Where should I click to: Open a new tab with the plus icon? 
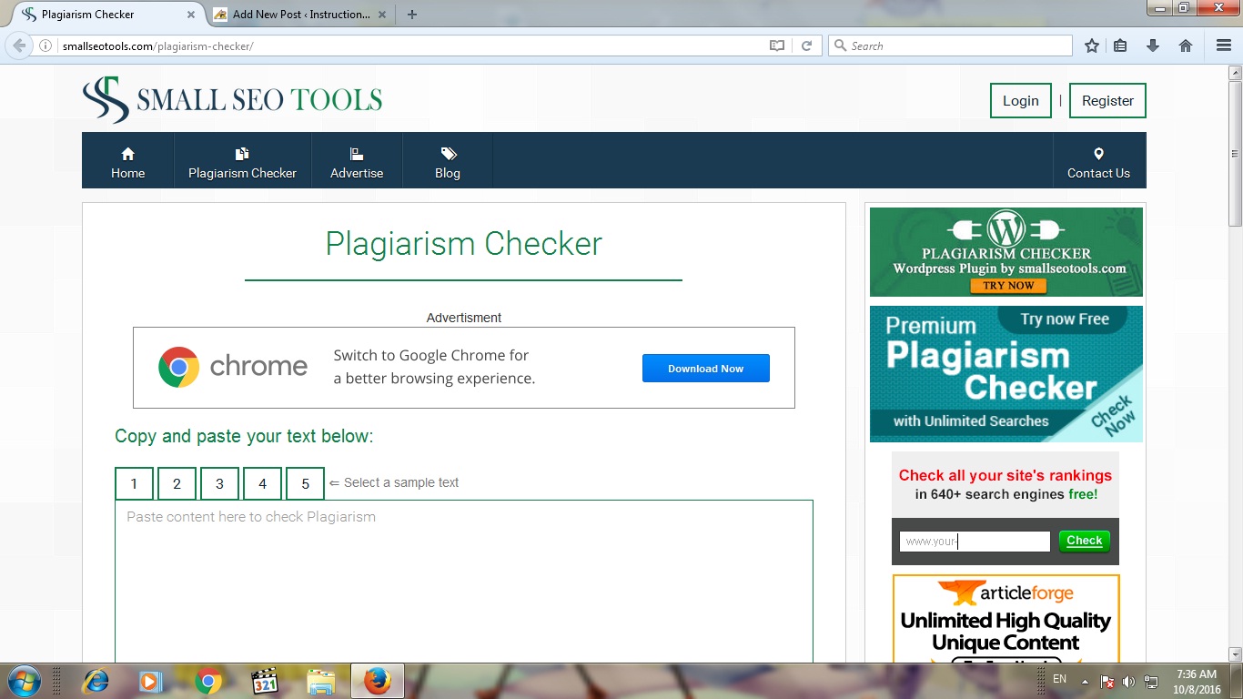pos(412,15)
